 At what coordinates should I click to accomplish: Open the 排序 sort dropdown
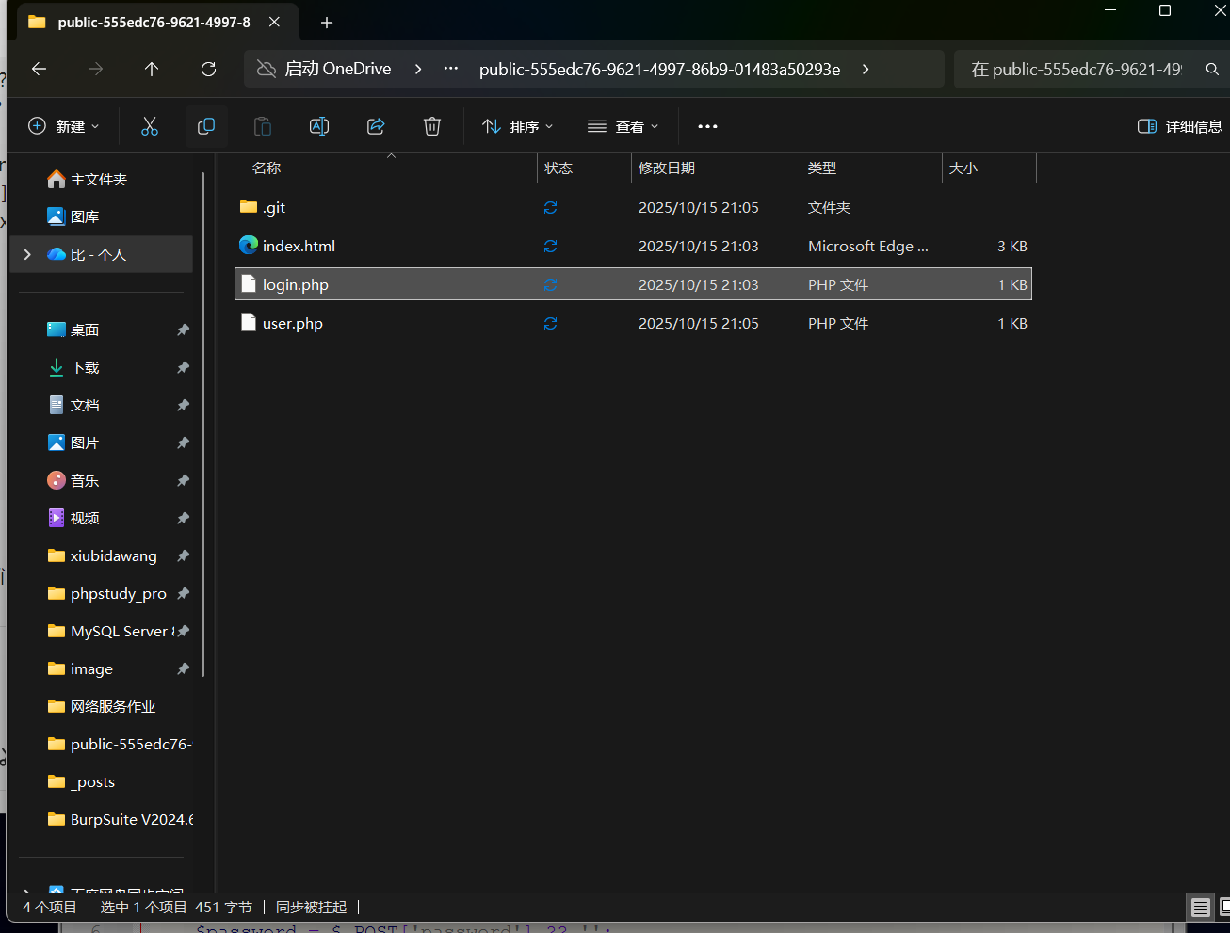point(517,126)
